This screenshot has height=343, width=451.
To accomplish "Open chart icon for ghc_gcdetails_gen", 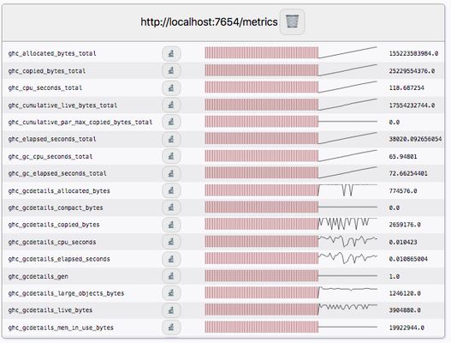I will (171, 276).
